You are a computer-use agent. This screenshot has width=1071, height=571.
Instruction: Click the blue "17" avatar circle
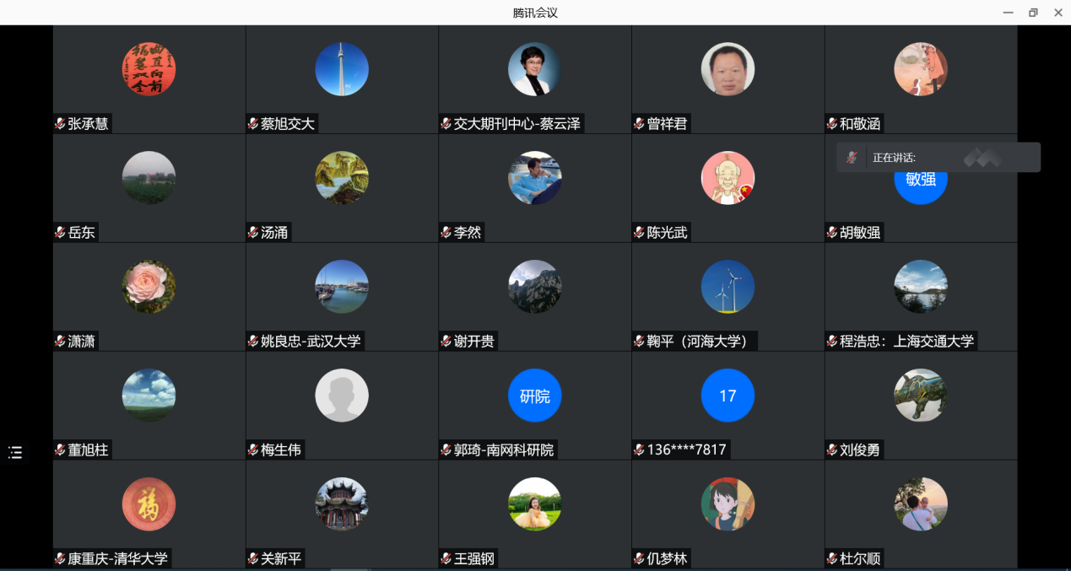(728, 395)
